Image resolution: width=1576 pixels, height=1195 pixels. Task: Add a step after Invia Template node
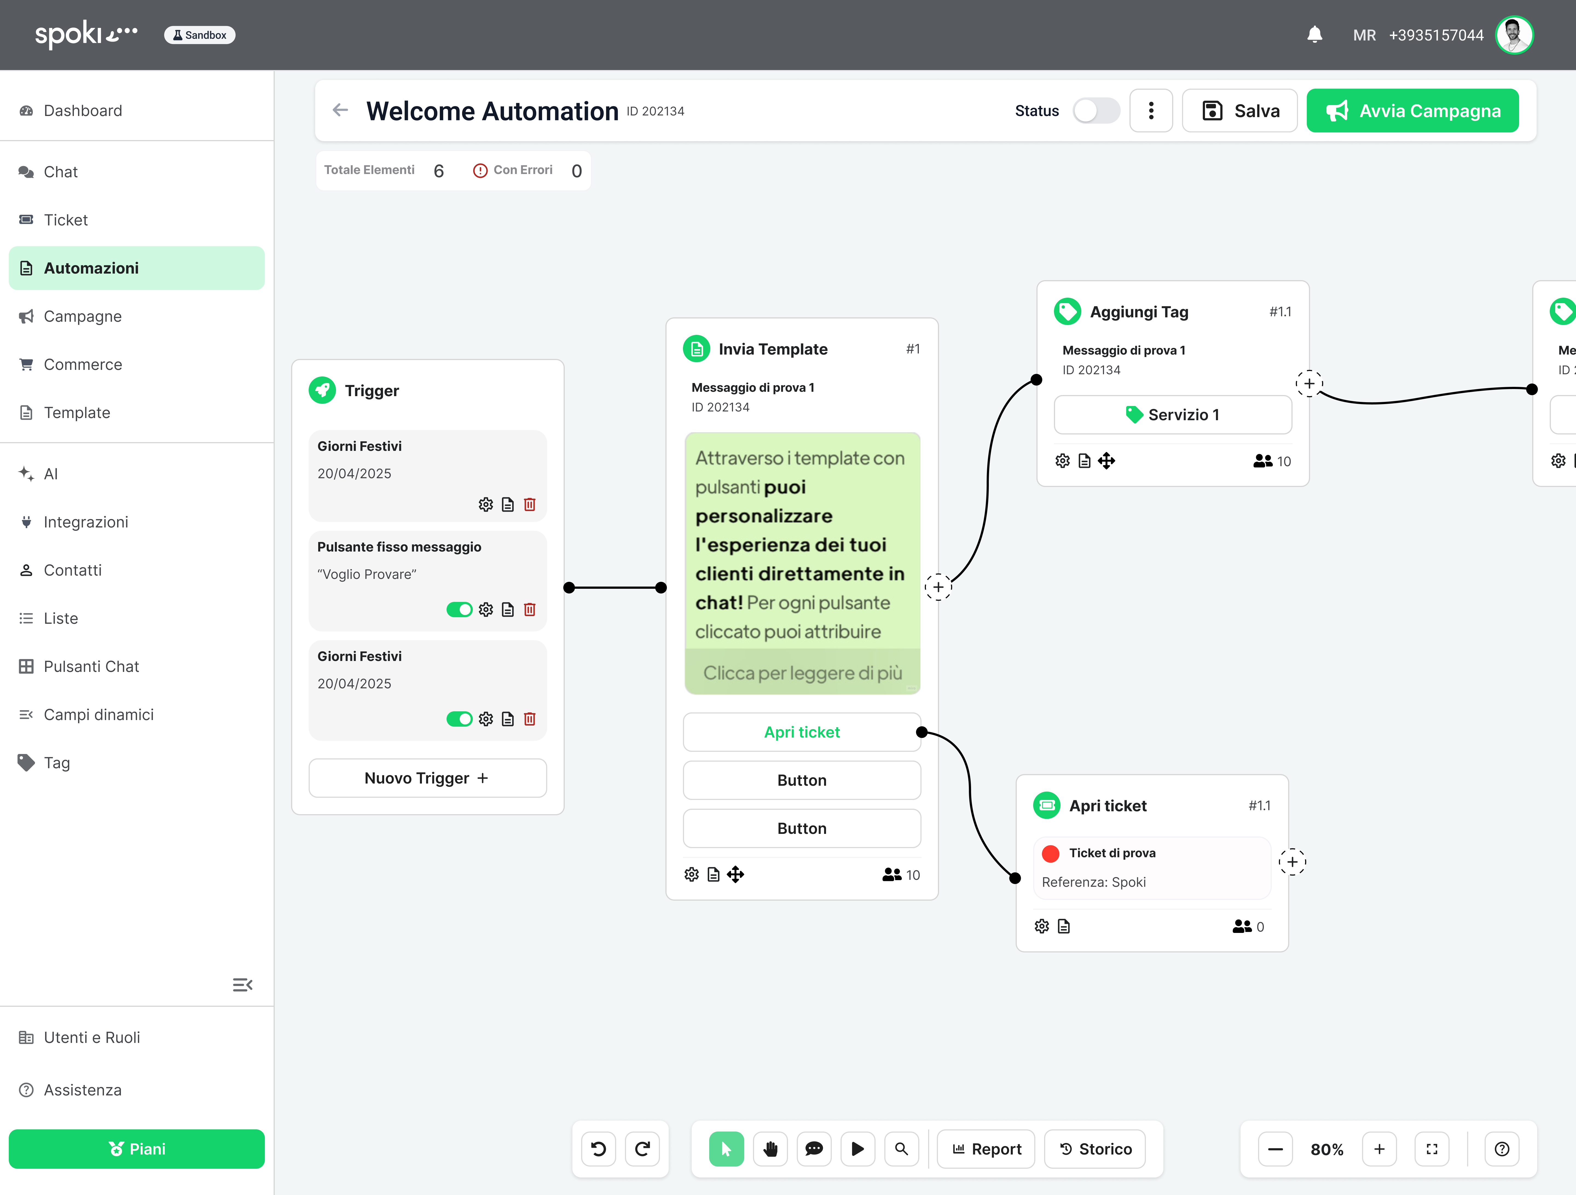(938, 587)
